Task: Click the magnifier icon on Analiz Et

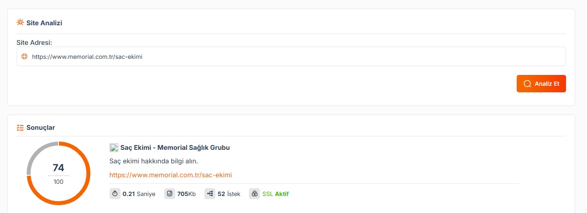Action: tap(527, 84)
